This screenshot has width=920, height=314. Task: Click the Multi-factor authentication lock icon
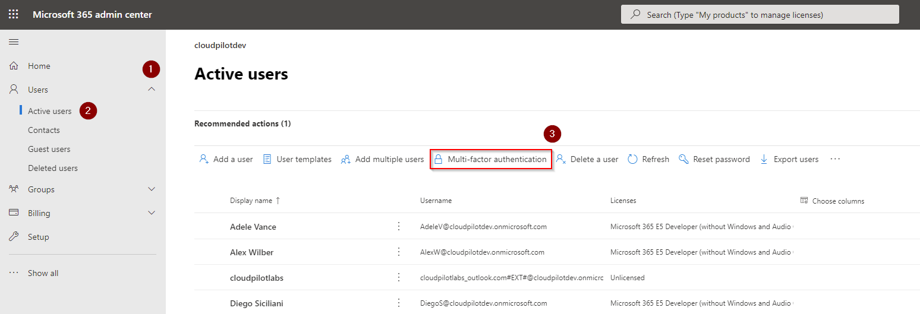click(x=439, y=159)
